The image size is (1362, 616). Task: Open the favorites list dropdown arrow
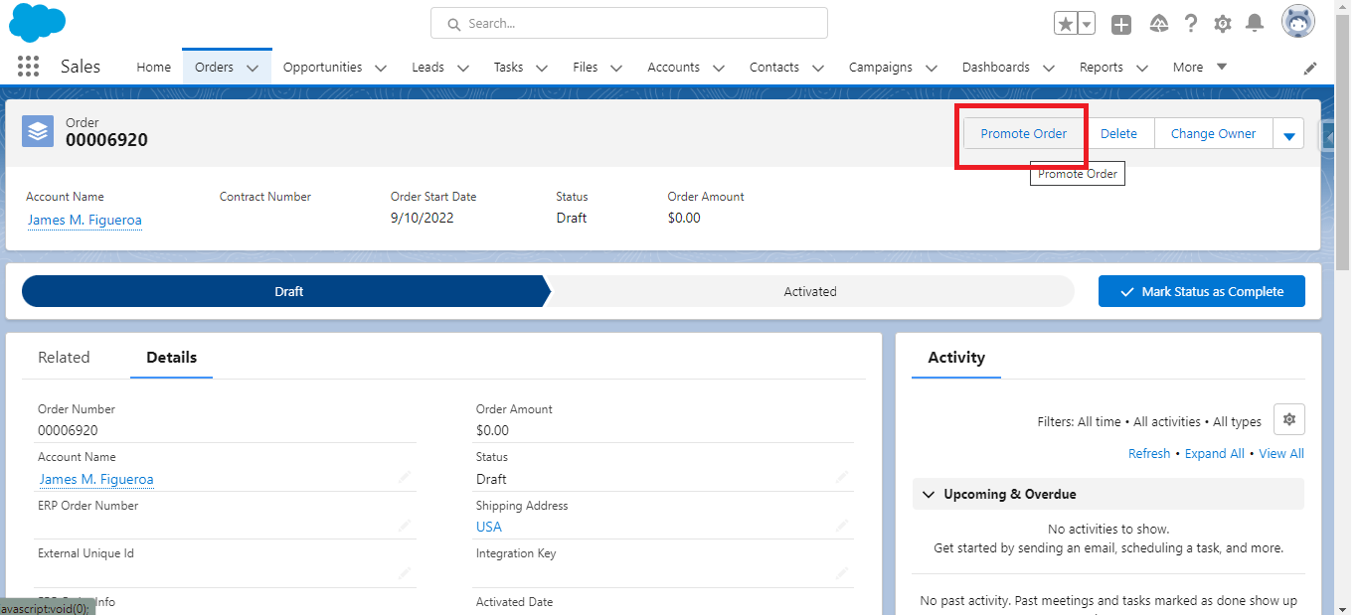click(x=1087, y=24)
